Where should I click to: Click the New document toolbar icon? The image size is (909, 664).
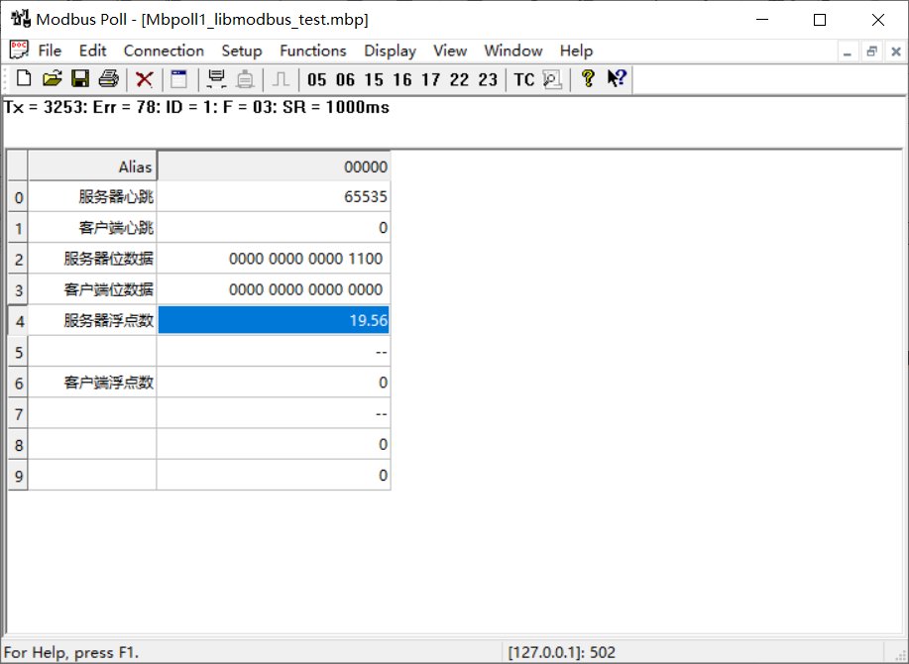click(24, 78)
